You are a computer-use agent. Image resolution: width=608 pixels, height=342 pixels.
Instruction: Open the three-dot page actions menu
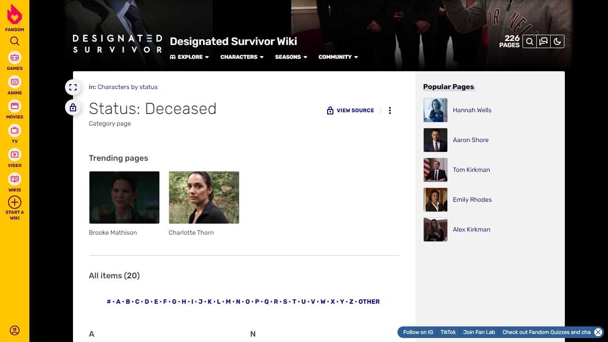390,110
